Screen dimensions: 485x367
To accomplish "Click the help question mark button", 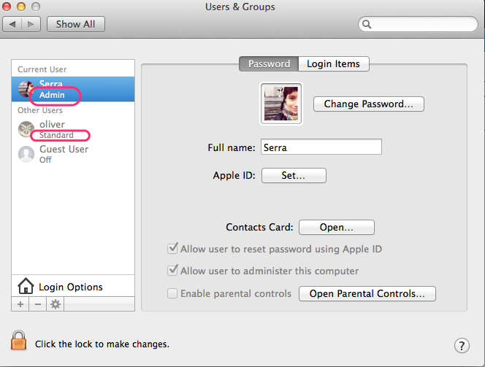I will [x=462, y=345].
